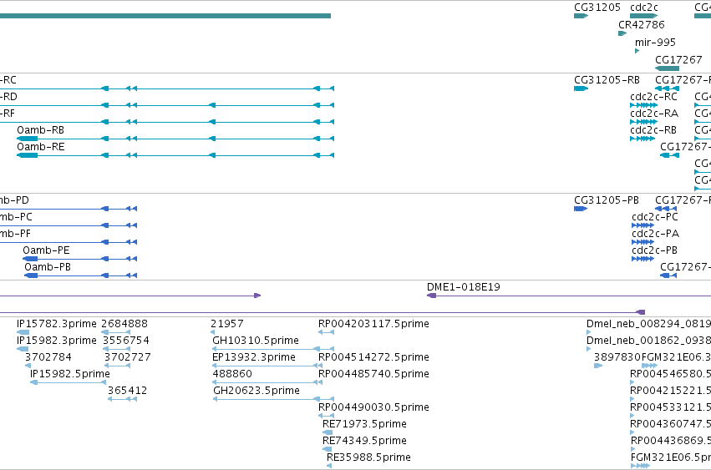Click the small arrow glyph under mir-995
711x470 pixels.
coord(637,51)
